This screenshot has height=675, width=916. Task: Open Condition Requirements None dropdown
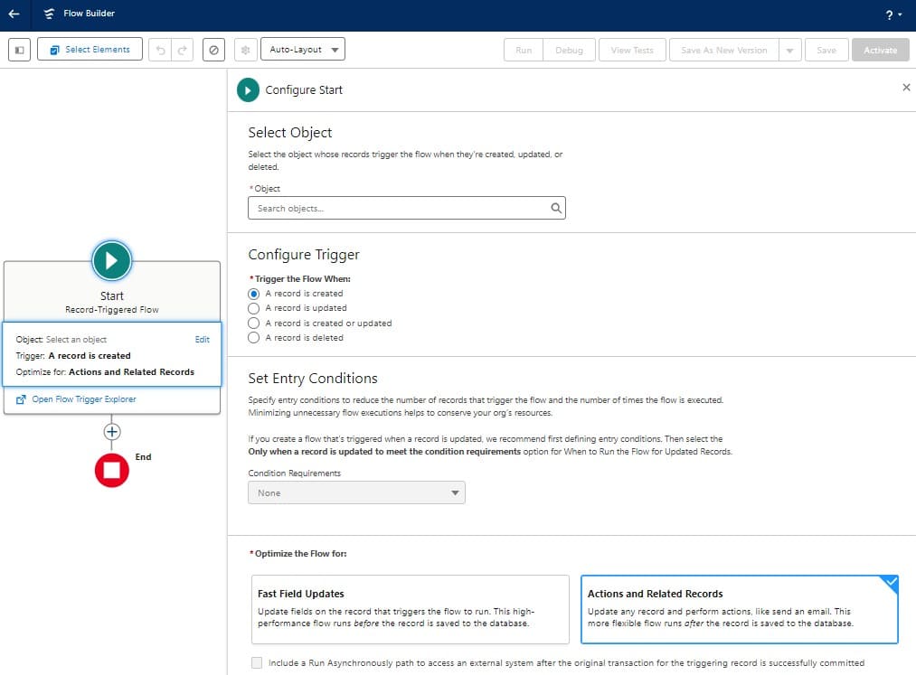click(356, 492)
